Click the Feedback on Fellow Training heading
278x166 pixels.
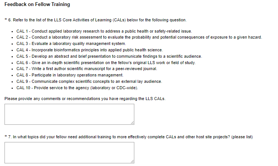click(37, 5)
